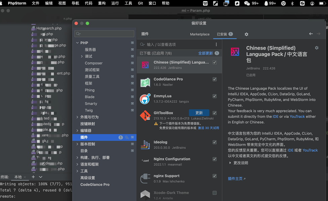Click the WPS icon in menu bar
The width and height of the screenshot is (328, 201).
[205, 3]
